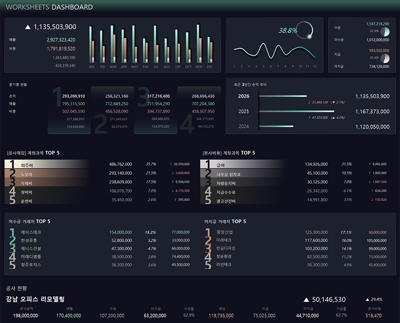The width and height of the screenshot is (400, 323).
Task: Click the 2025 profit trend bar
Action: point(296,111)
